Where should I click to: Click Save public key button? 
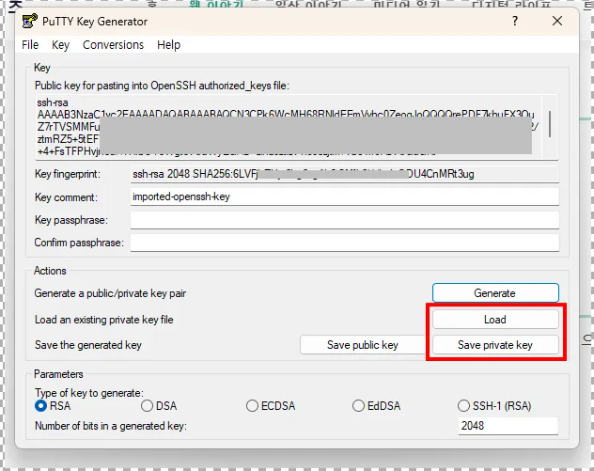(x=363, y=345)
